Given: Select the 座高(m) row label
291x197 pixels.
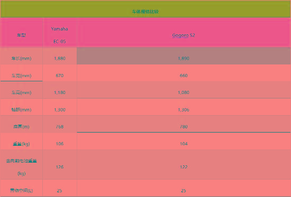Looking at the screenshot, I should (x=21, y=127).
